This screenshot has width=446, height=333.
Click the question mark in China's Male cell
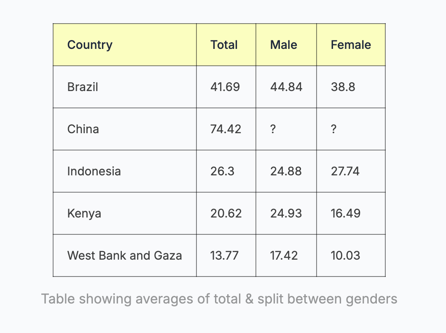273,129
